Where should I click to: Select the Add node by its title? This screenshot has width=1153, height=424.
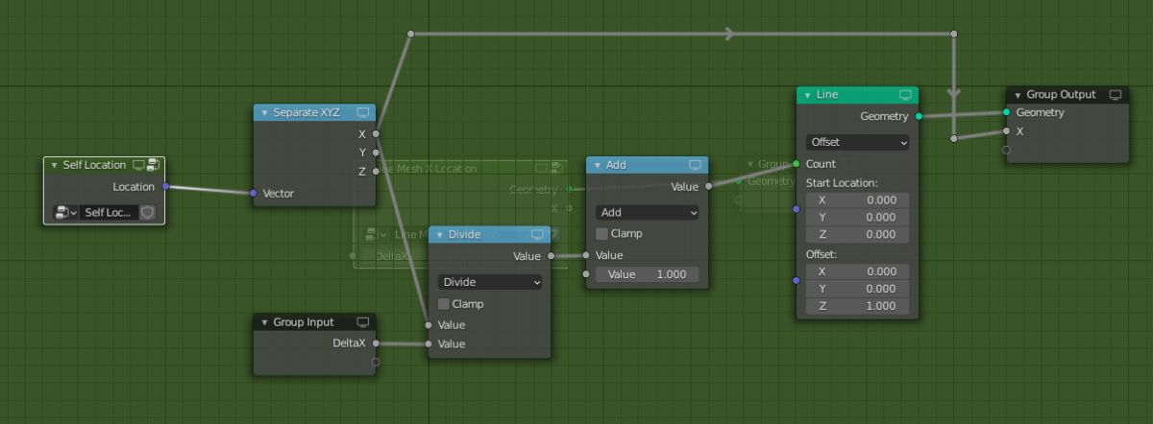(616, 165)
